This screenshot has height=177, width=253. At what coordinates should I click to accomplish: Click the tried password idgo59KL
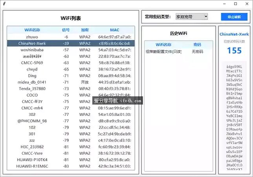pyautogui.click(x=234, y=67)
